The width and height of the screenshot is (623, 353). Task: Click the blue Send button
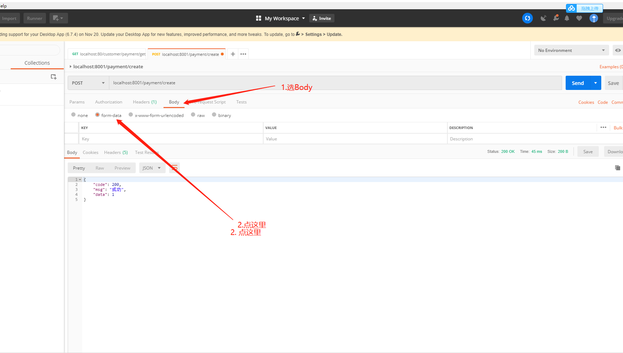pyautogui.click(x=578, y=83)
